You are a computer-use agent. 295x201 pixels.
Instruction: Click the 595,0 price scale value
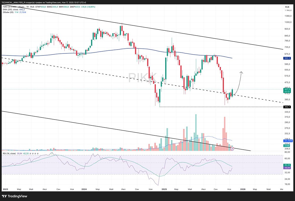coord(288,64)
